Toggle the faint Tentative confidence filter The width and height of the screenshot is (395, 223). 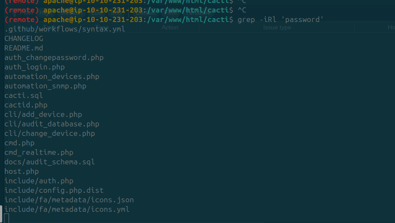[198, 13]
